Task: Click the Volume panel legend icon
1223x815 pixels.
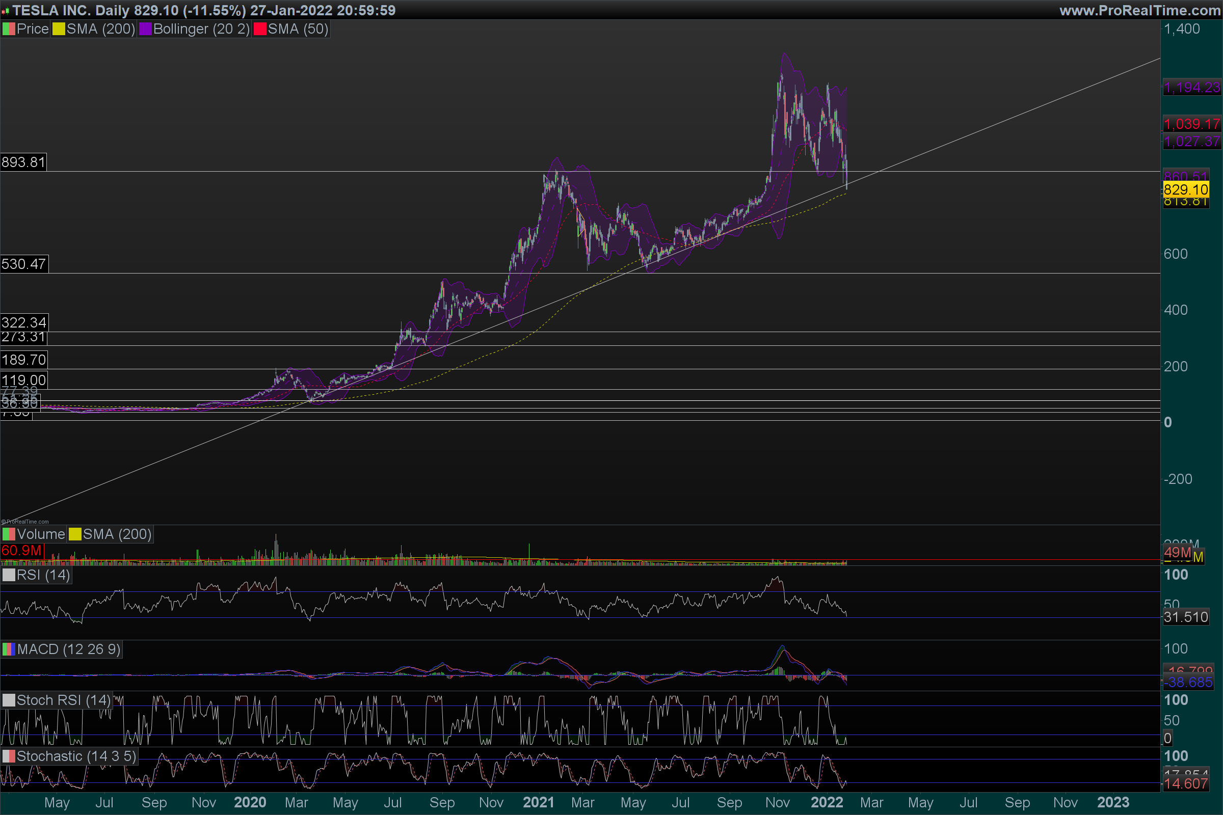Action: click(9, 534)
